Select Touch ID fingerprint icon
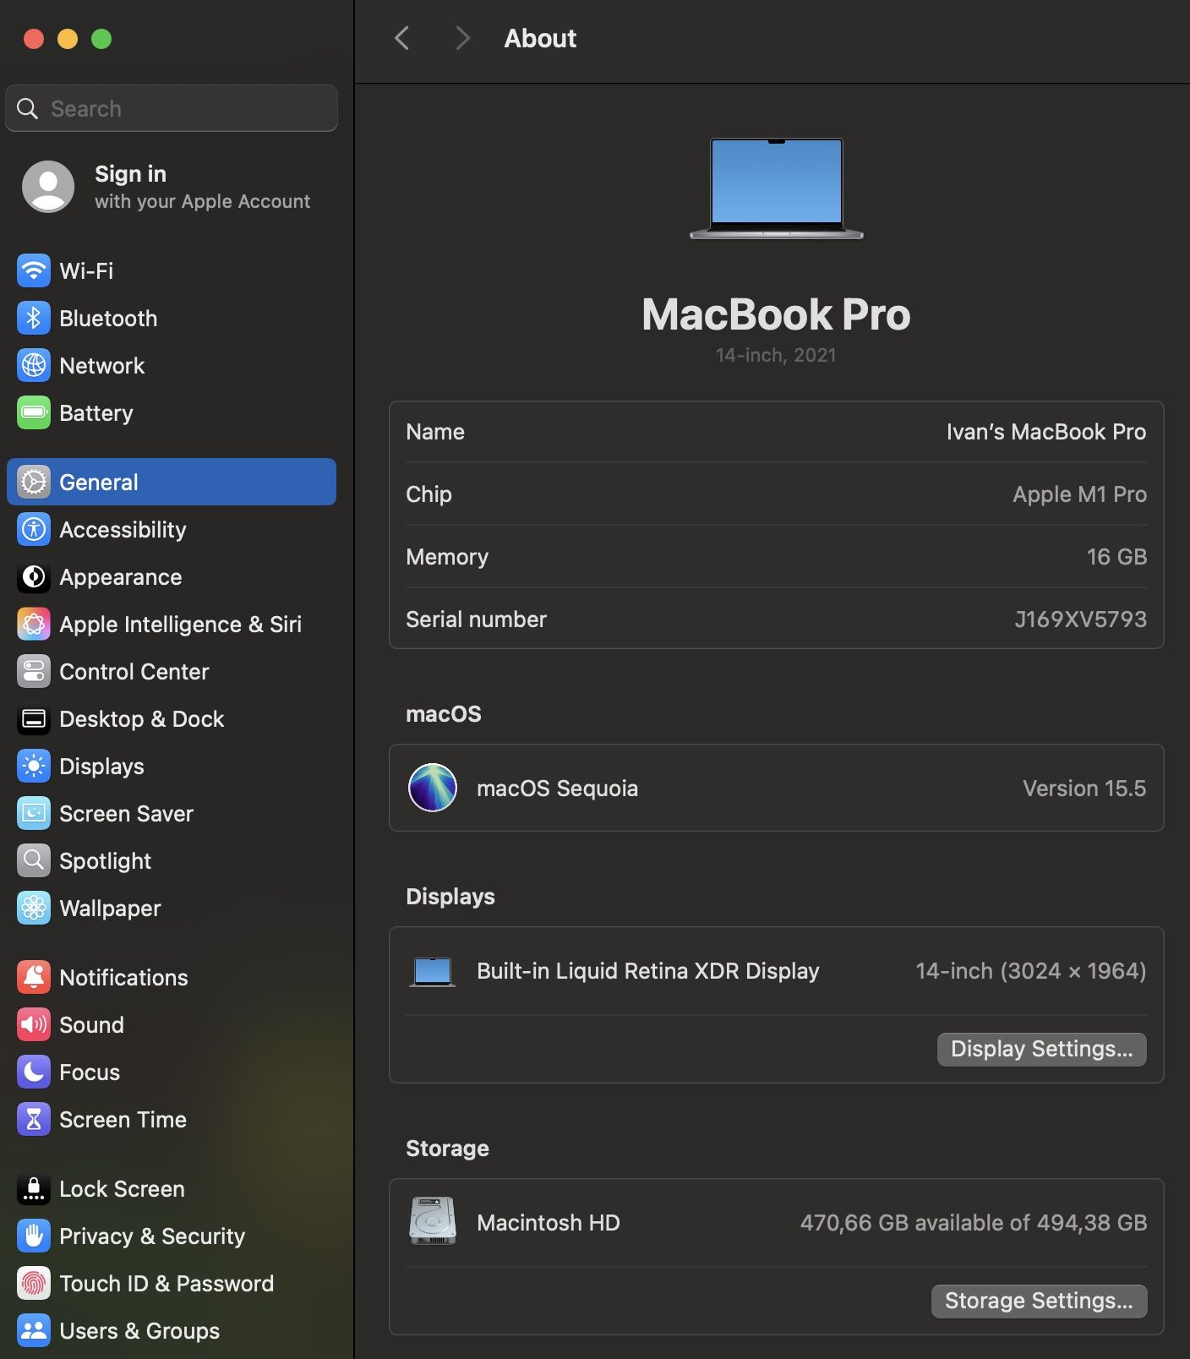The image size is (1190, 1359). pyautogui.click(x=34, y=1283)
